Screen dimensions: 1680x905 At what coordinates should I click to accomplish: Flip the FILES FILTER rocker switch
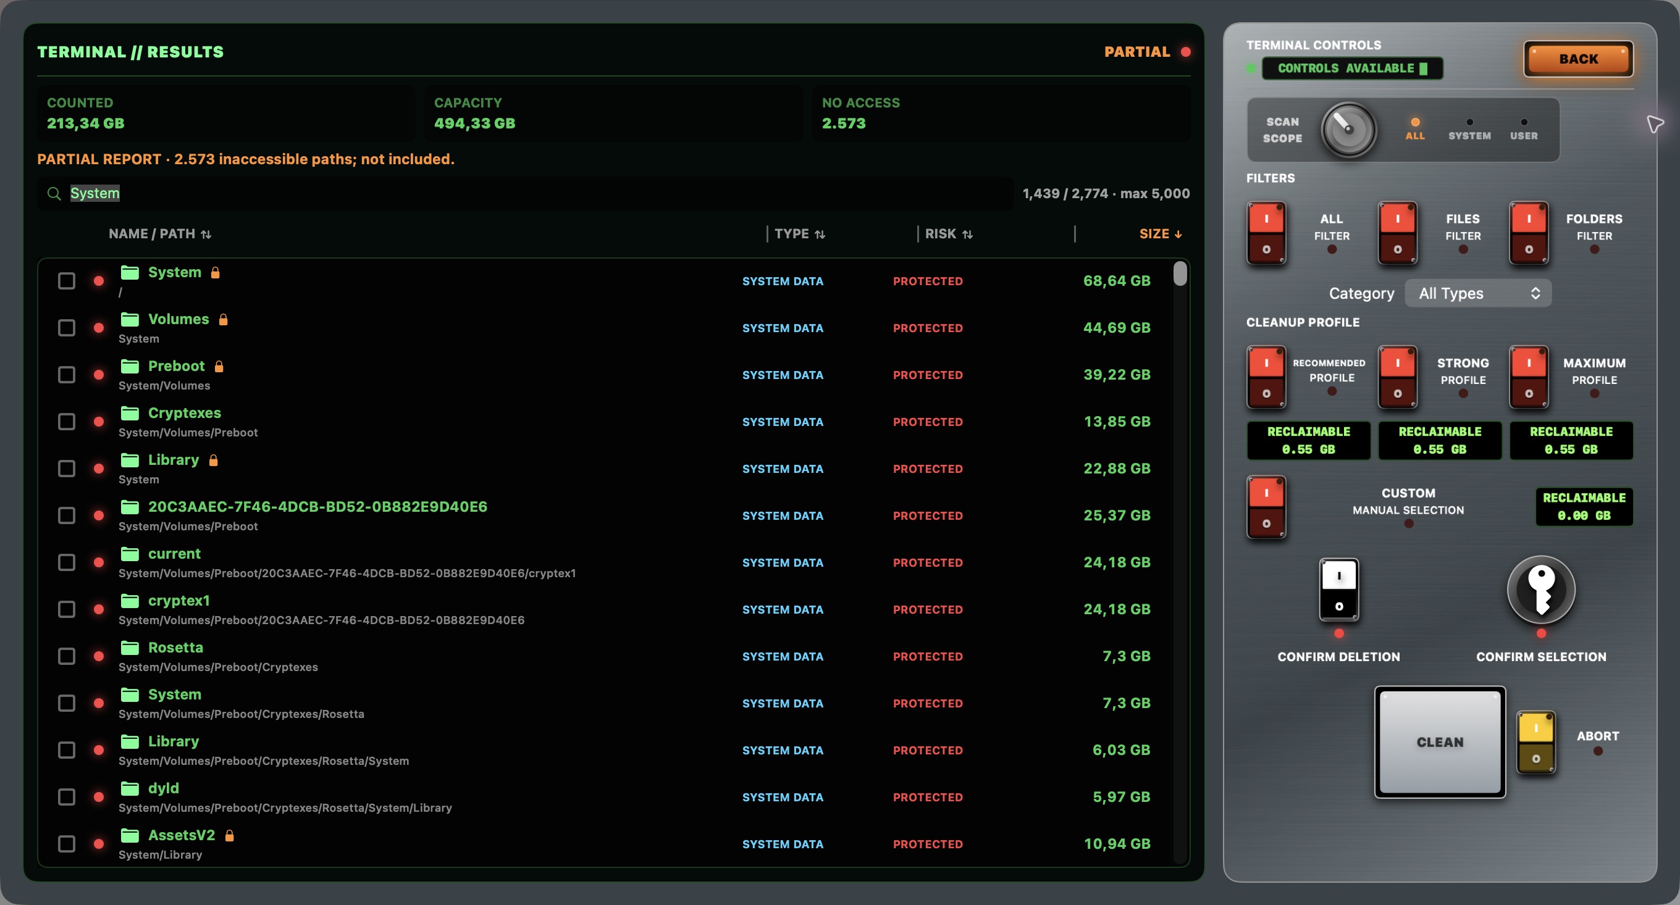coord(1397,233)
